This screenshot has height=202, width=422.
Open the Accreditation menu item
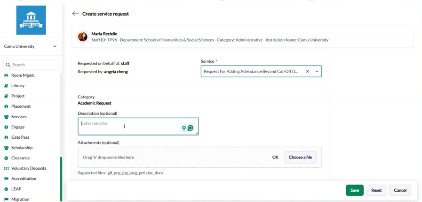tap(24, 179)
